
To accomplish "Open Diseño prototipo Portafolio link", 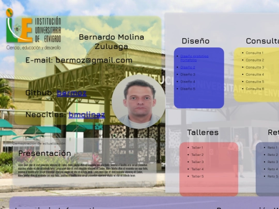I will (194, 58).
